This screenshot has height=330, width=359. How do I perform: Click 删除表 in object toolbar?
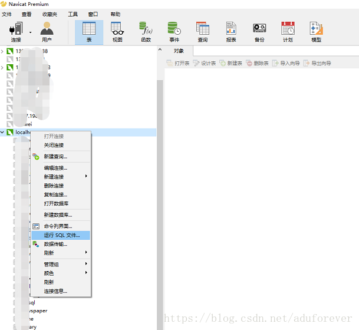(257, 63)
